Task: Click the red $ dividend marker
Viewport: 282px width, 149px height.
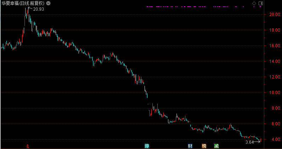Action: click(28, 146)
